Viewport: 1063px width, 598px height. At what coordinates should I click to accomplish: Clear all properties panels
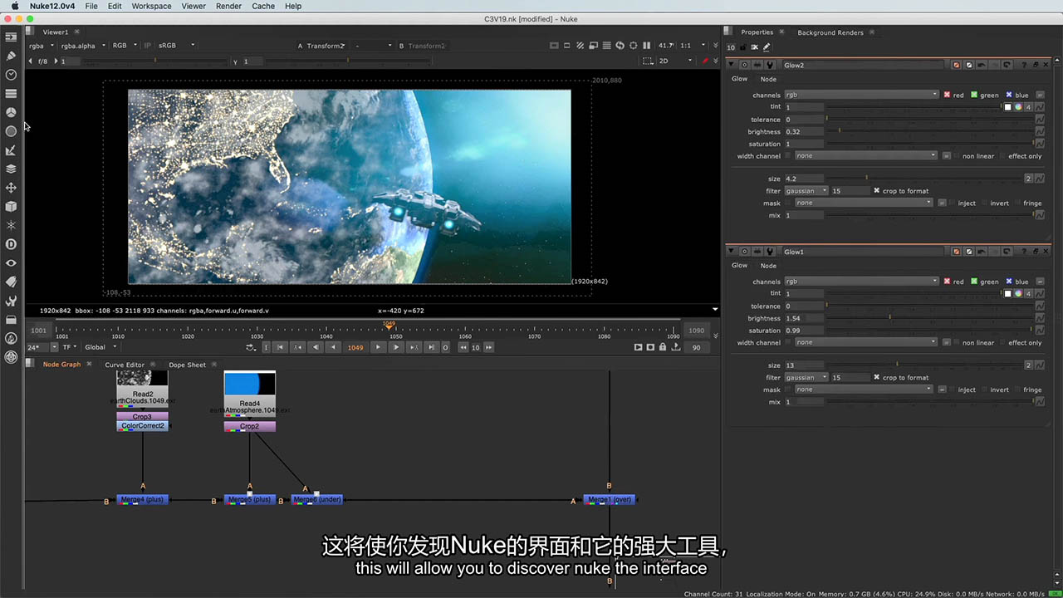pos(754,47)
